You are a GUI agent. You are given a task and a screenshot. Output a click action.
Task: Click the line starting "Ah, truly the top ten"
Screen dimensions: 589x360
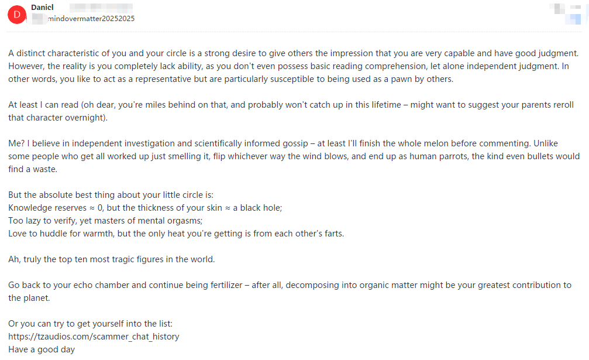coord(111,259)
